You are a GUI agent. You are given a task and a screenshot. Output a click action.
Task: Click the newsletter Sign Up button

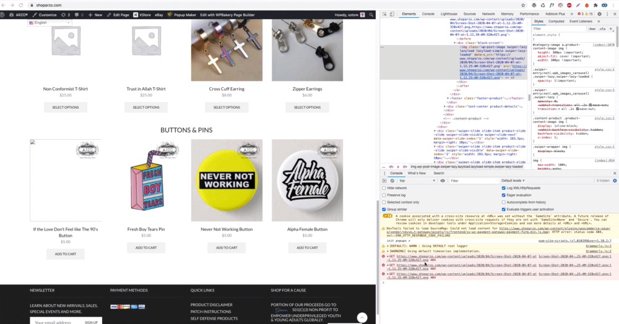point(91,322)
